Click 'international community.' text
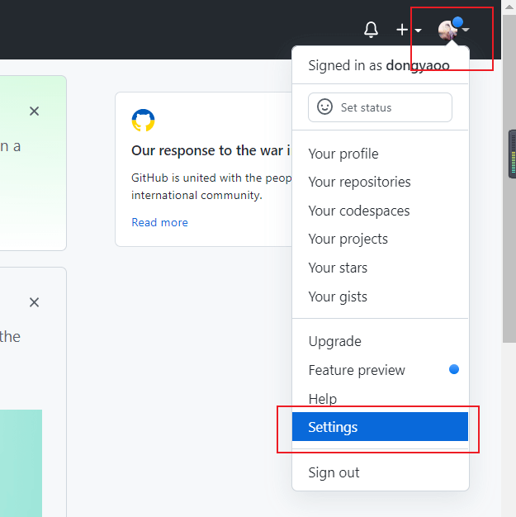The height and width of the screenshot is (517, 516). point(196,196)
